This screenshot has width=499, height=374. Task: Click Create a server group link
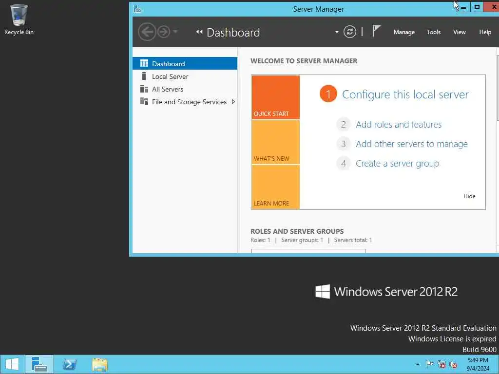click(x=397, y=164)
